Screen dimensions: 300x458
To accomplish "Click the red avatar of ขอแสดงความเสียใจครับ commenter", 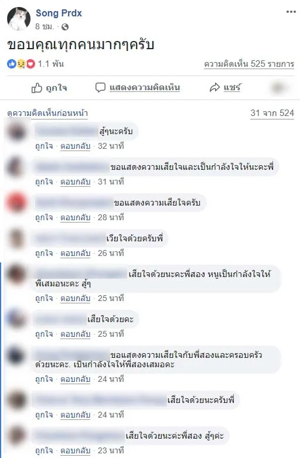I will click(16, 202).
